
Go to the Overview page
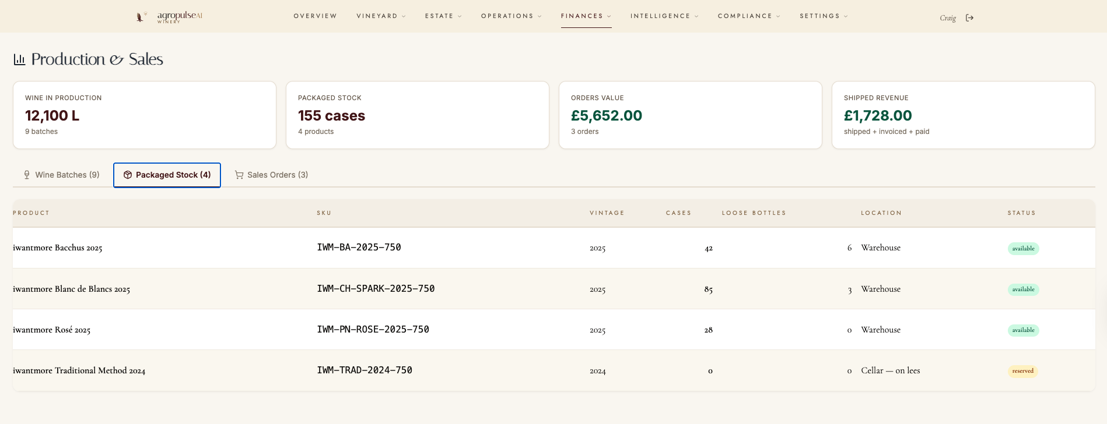(x=315, y=16)
